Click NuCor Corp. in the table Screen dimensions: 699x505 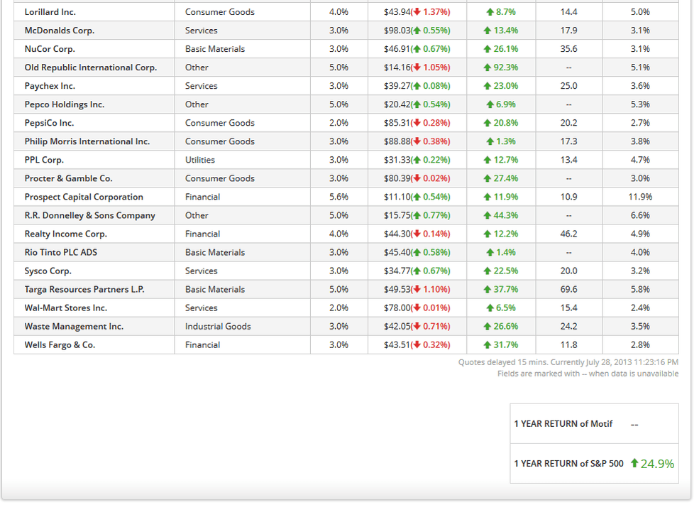click(x=50, y=49)
